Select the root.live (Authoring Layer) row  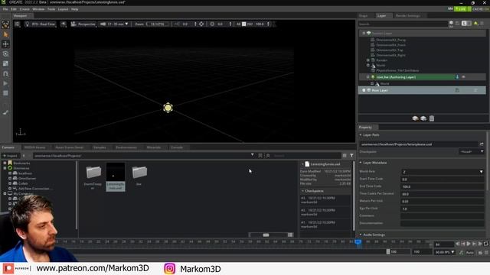422,77
